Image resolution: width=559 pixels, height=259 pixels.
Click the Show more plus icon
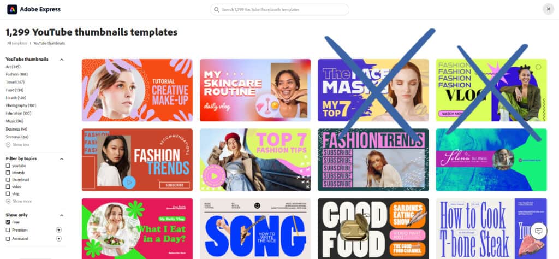point(8,201)
